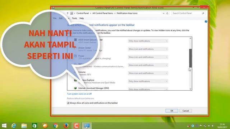Screen dimensions: 230x129
Task: Open the Windows Store taskbar icon
Action: point(34,126)
